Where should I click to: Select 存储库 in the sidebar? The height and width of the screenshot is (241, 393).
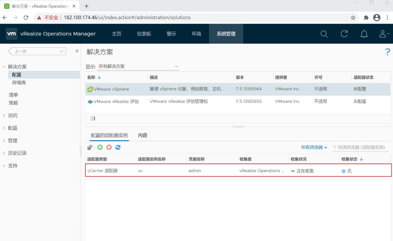(x=19, y=83)
